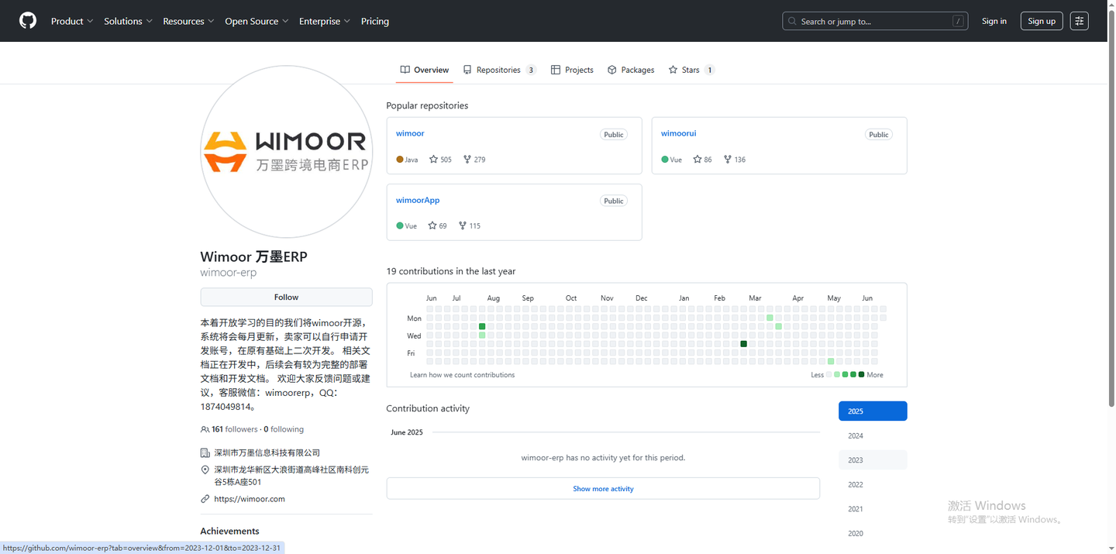1116x554 pixels.
Task: Expand the Resources menu
Action: 188,21
